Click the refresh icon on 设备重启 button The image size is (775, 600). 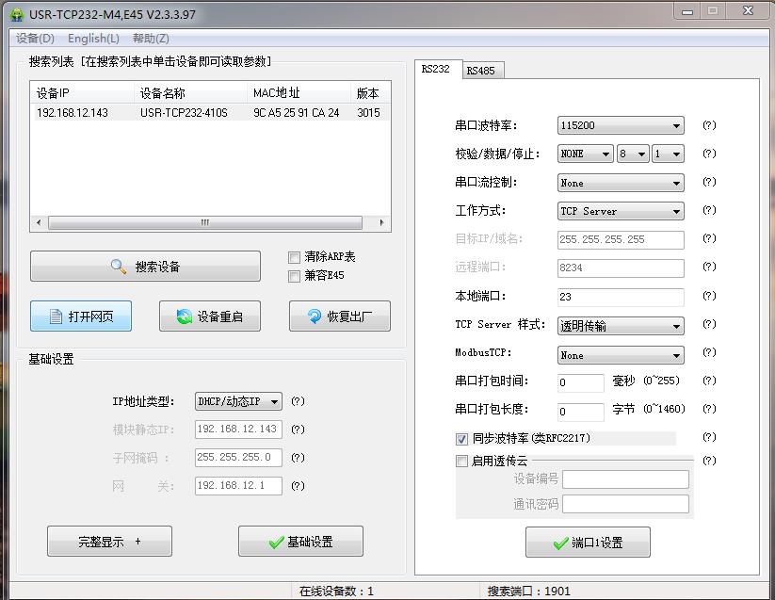(x=184, y=316)
